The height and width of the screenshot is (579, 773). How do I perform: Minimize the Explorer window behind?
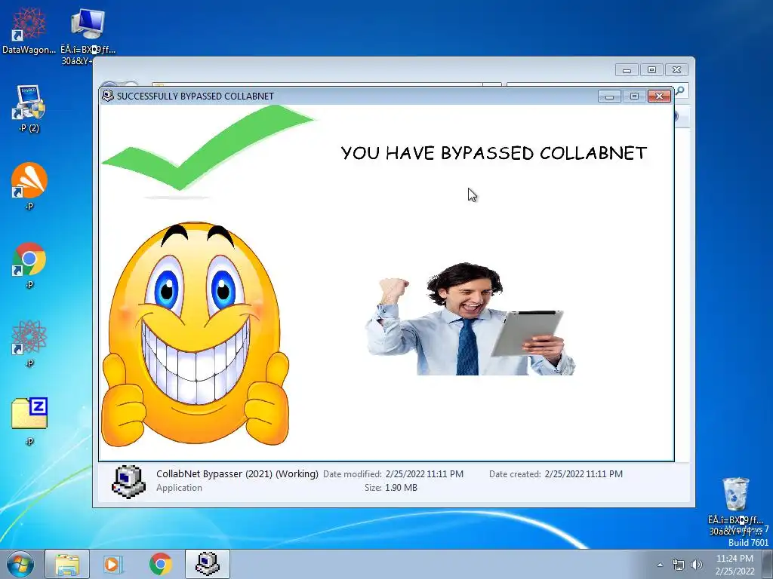click(627, 70)
